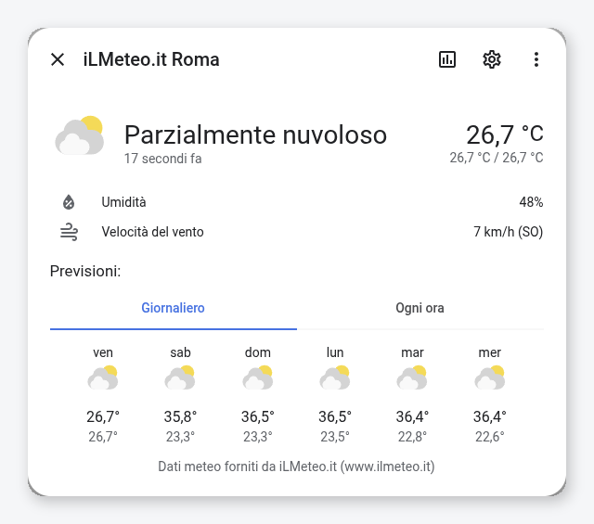594x524 pixels.
Task: Select the mer forecast icon
Action: click(490, 377)
